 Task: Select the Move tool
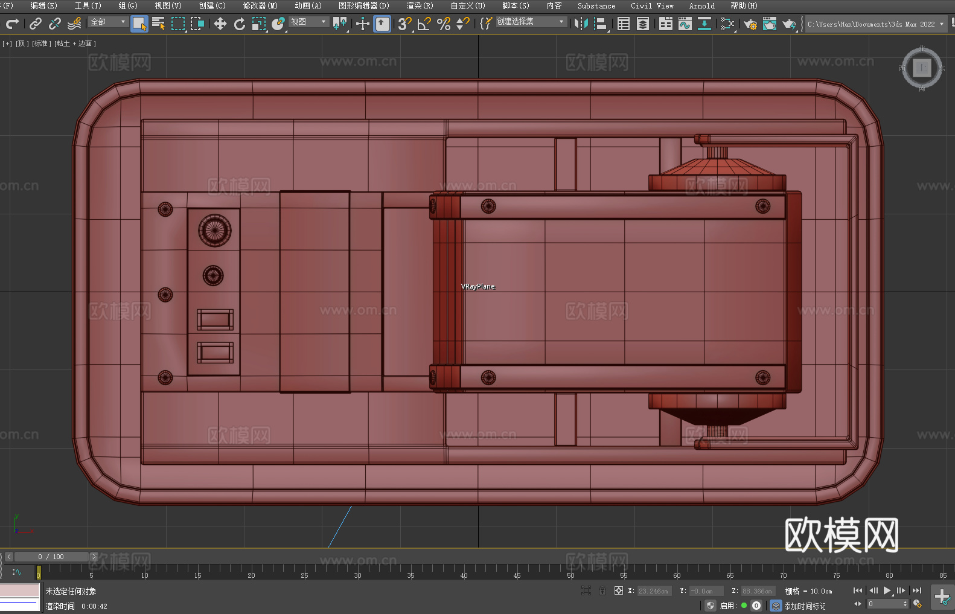coord(220,24)
